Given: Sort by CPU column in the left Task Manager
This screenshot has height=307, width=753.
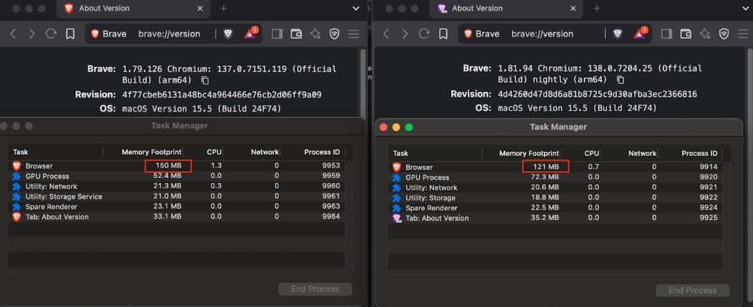Looking at the screenshot, I should pos(213,152).
